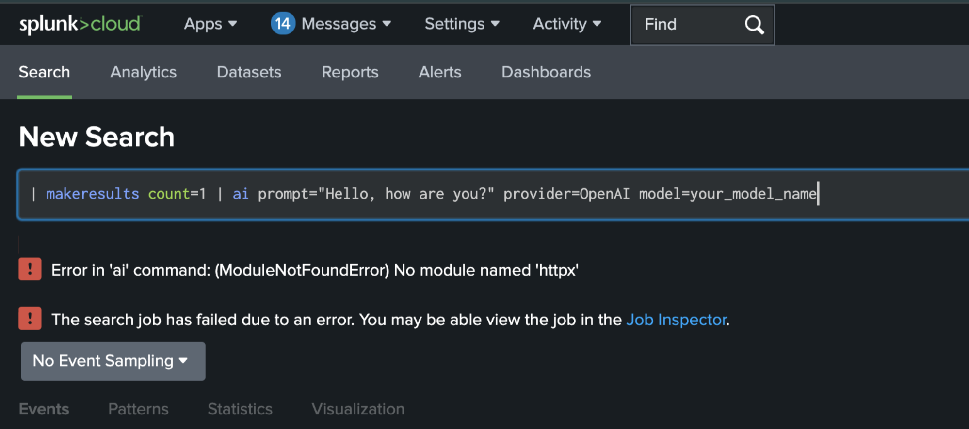Select the Visualization results tab

point(357,409)
